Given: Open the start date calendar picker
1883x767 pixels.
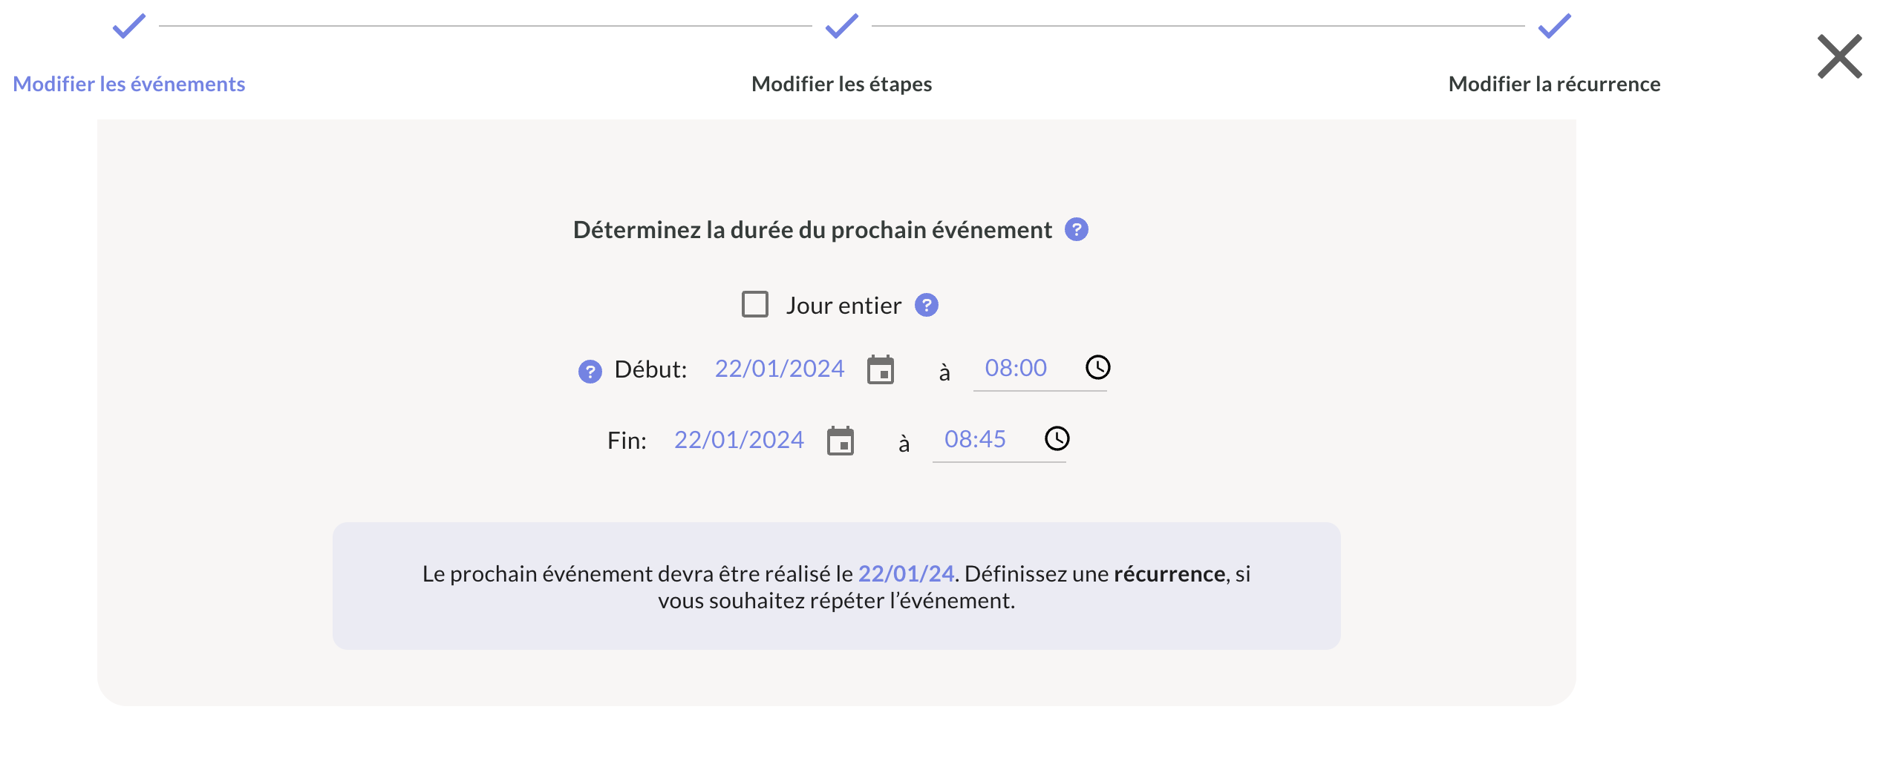Looking at the screenshot, I should coord(881,369).
